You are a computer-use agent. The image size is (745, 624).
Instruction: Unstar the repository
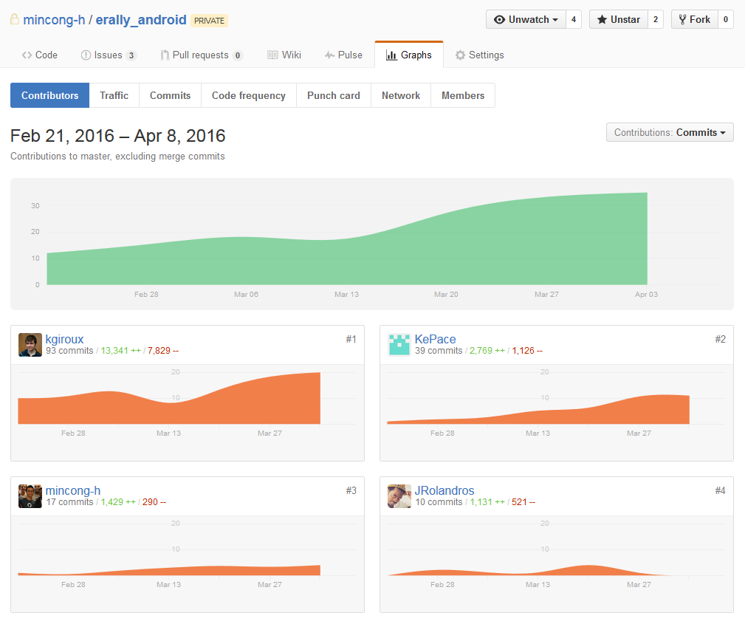point(619,19)
